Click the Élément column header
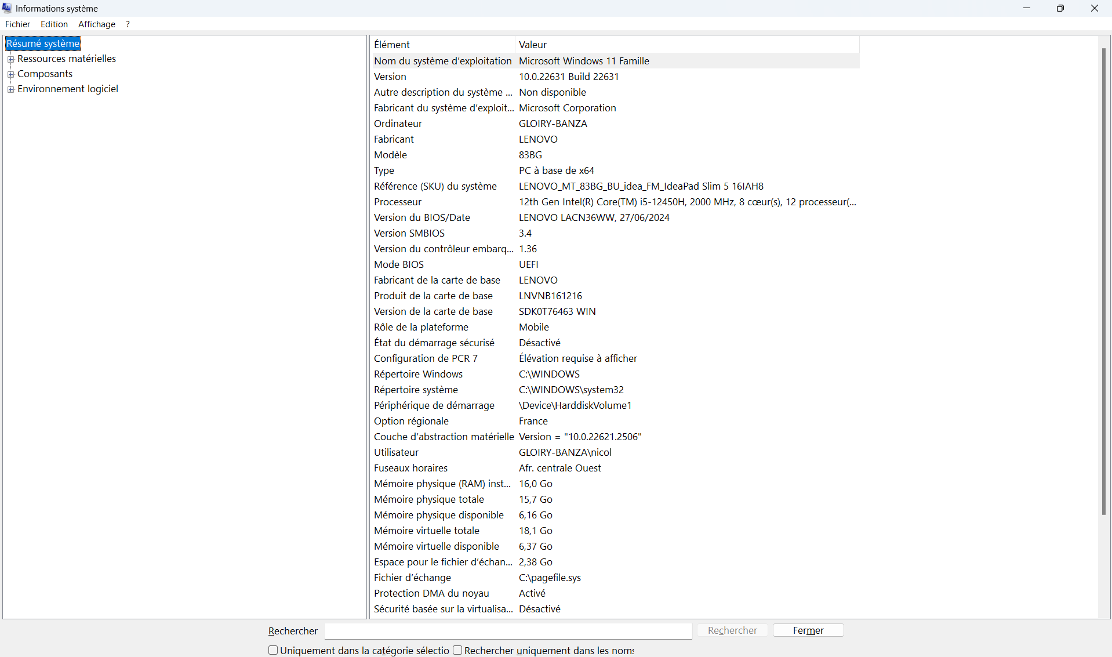This screenshot has height=657, width=1112. [392, 44]
